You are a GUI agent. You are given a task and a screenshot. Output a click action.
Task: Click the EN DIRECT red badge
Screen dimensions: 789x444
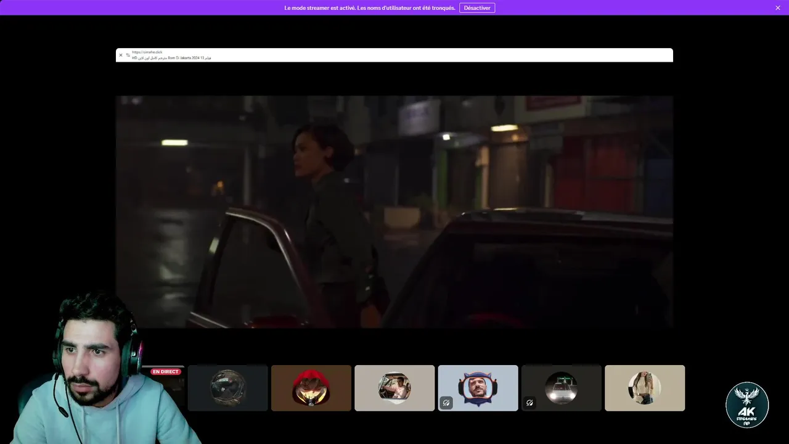[166, 372]
